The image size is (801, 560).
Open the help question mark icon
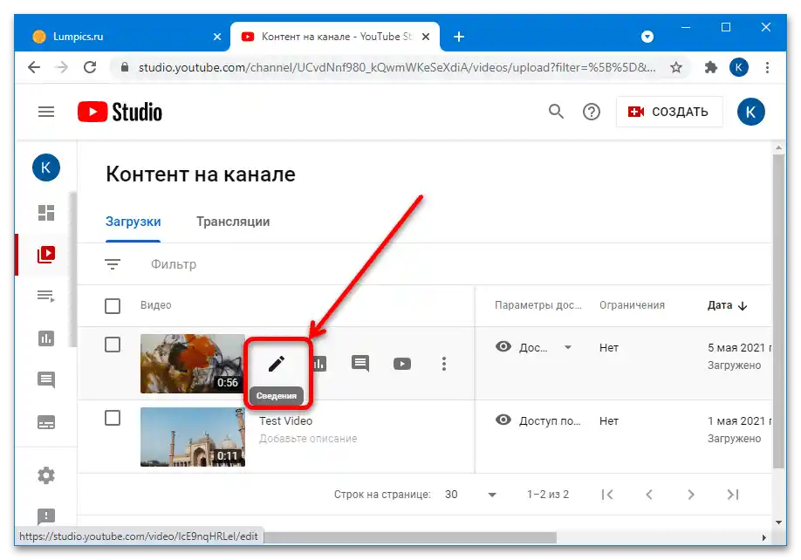tap(591, 112)
